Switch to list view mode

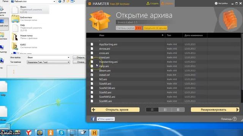coord(152,110)
